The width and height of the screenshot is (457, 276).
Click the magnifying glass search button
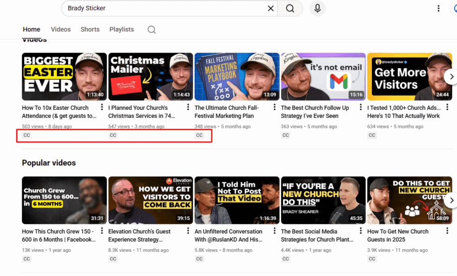click(x=290, y=8)
